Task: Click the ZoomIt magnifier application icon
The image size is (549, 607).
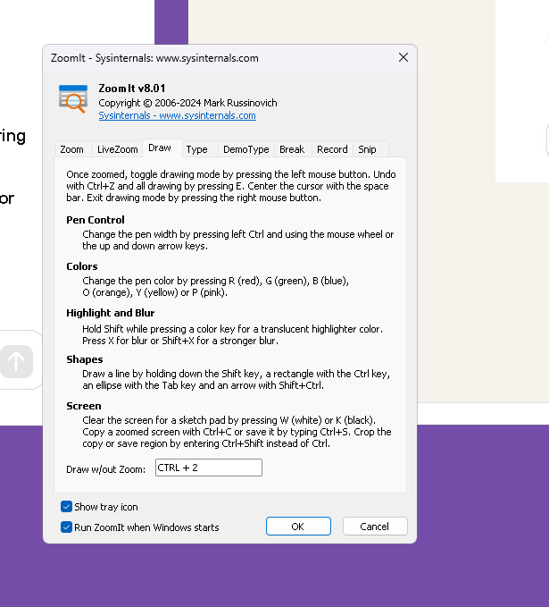Action: 73,98
